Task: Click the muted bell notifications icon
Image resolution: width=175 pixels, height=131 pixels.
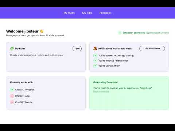Action: click(95, 48)
